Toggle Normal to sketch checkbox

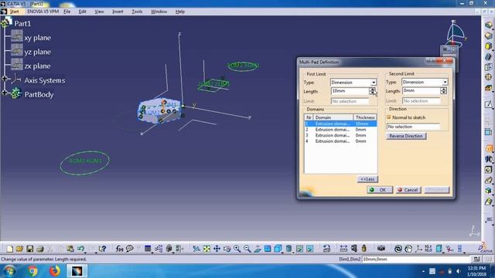pyautogui.click(x=389, y=117)
